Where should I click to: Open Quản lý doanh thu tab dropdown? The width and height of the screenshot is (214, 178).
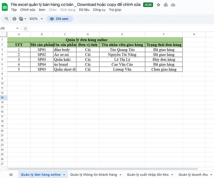pyautogui.click(x=211, y=175)
